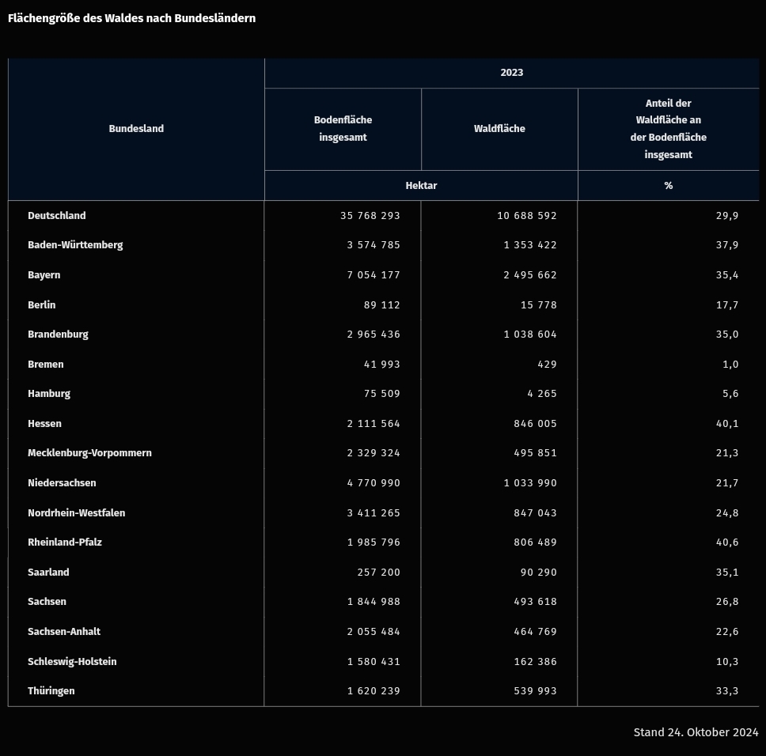
Task: Click Bremen's forest share value 1,0
Action: pyautogui.click(x=730, y=365)
